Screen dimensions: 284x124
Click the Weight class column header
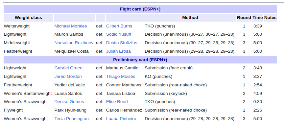(x=29, y=18)
